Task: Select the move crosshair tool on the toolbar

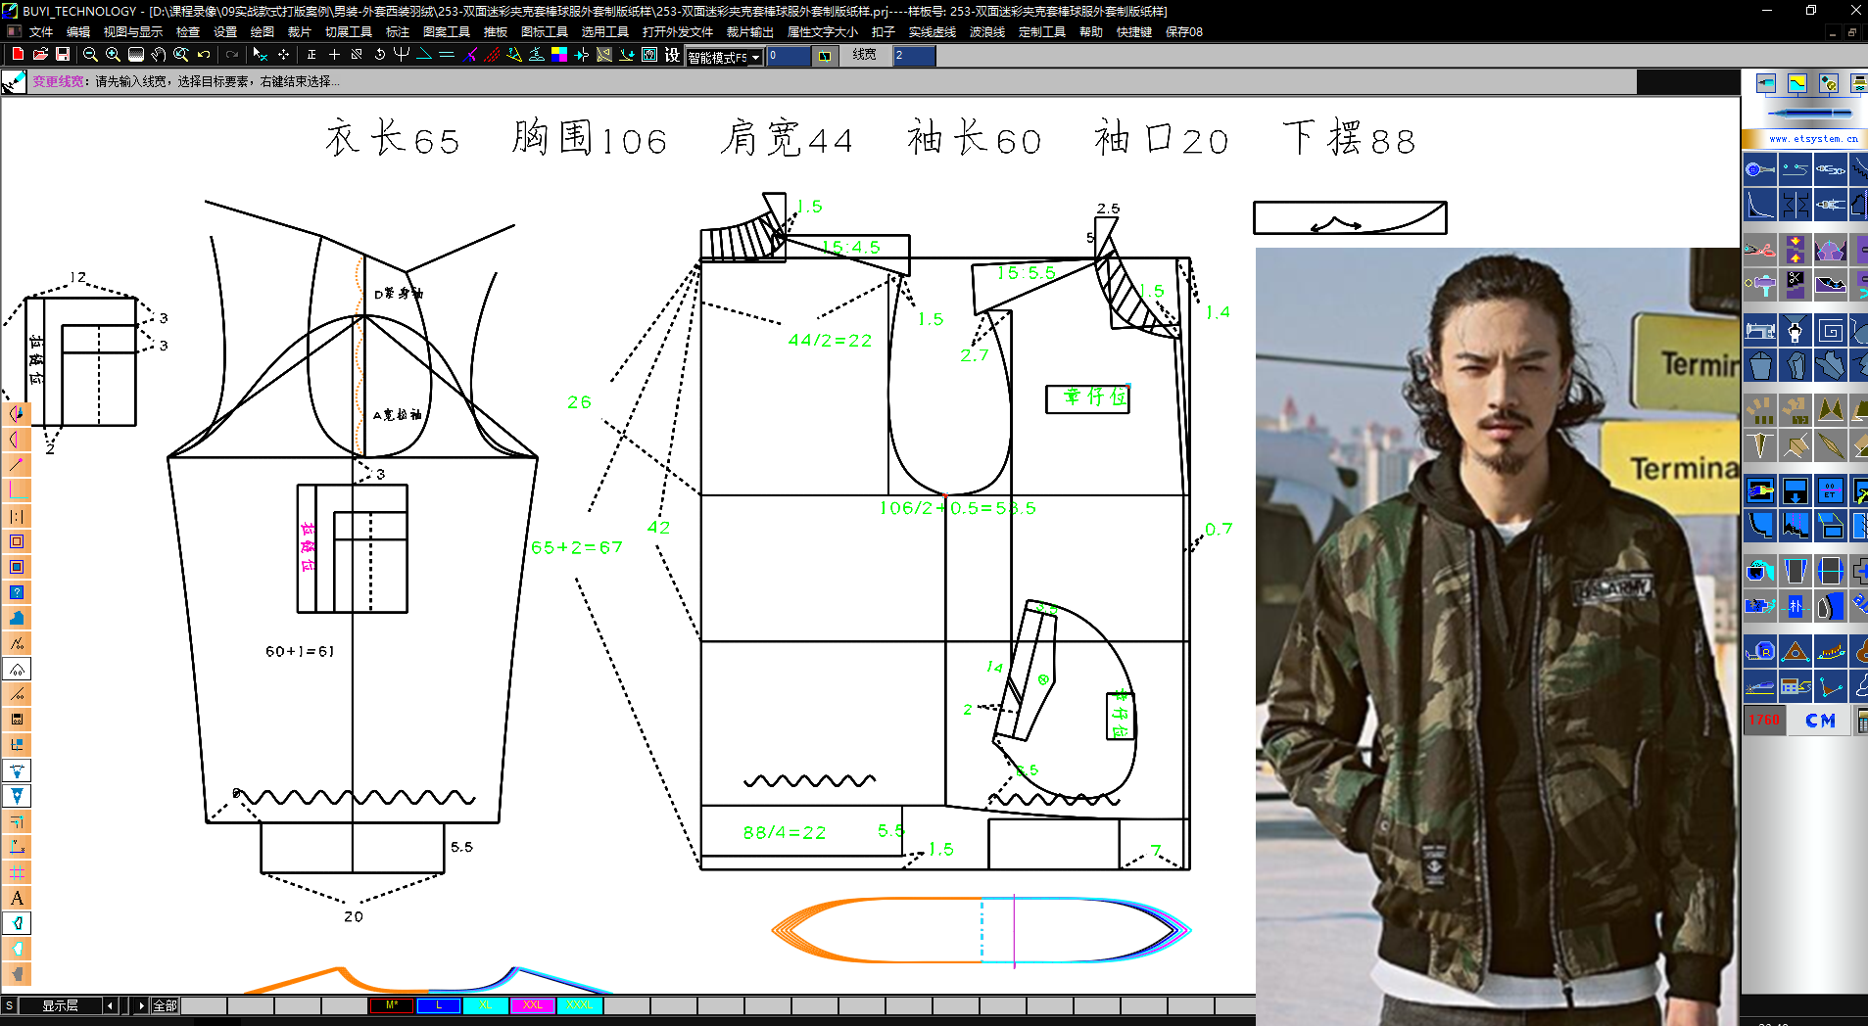Action: tap(284, 56)
